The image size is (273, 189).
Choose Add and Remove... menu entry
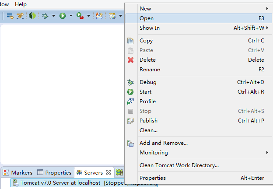199,143
